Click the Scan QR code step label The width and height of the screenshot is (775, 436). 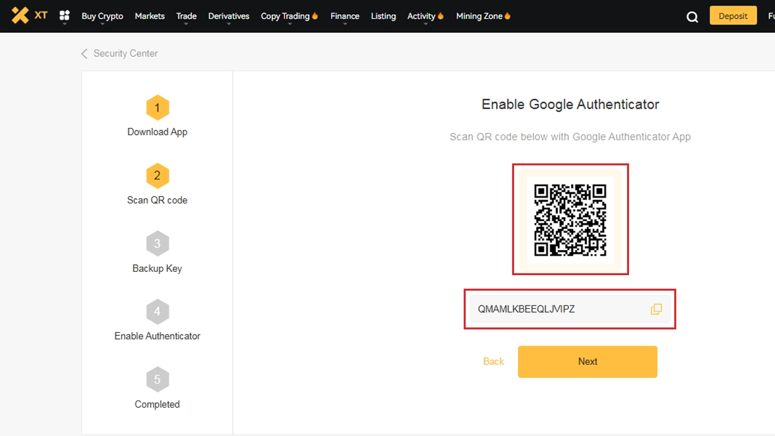pos(157,200)
